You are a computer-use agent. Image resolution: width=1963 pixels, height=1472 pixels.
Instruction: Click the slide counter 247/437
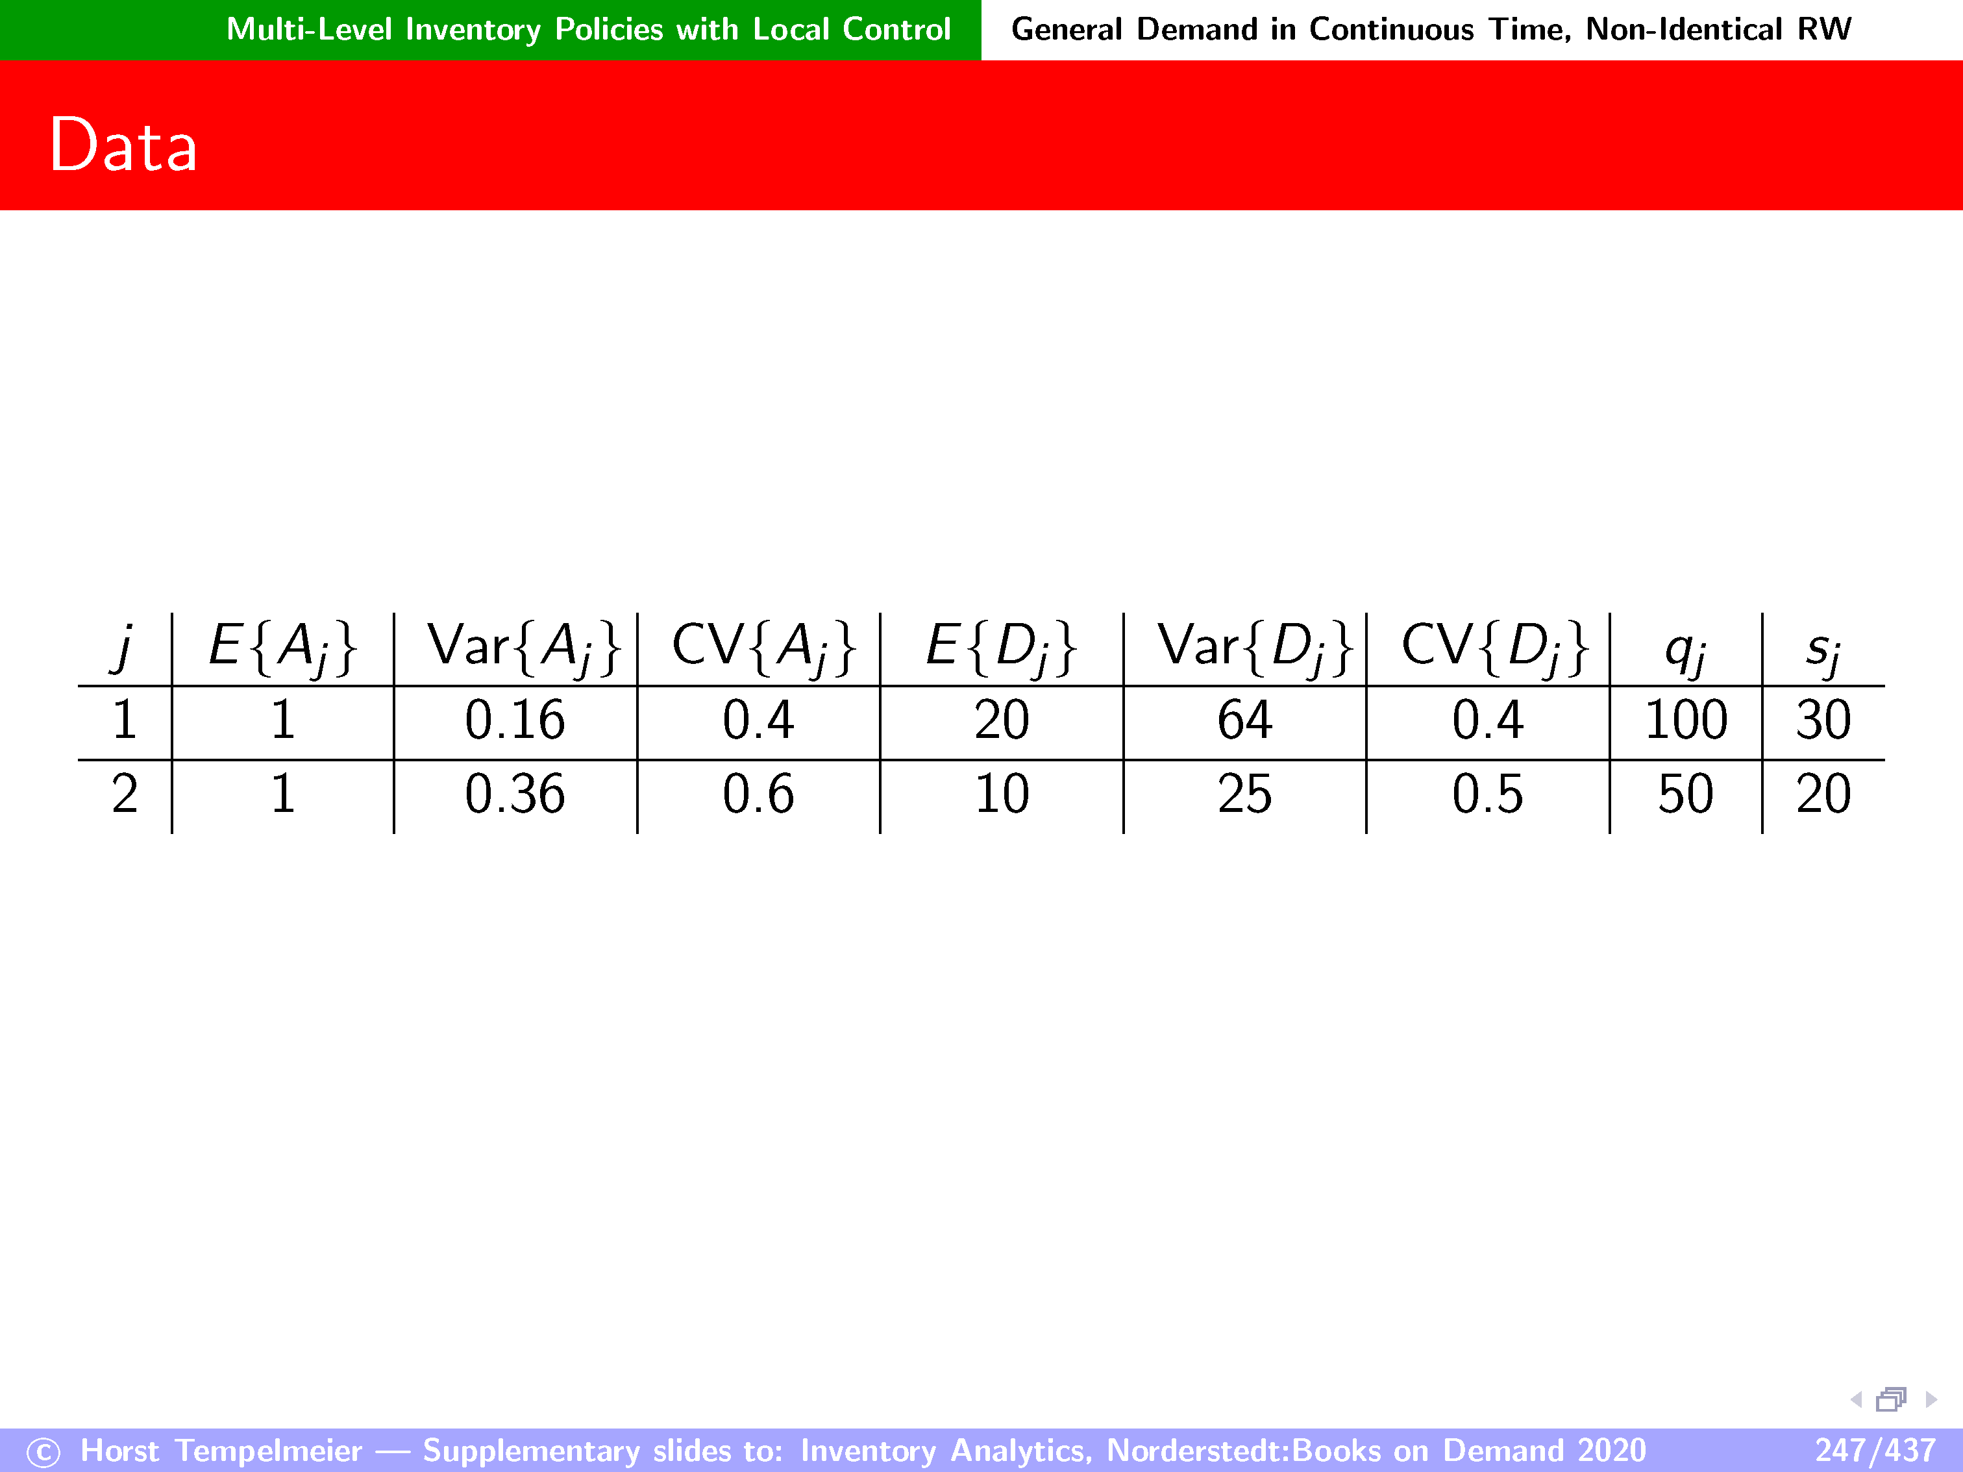pos(1874,1450)
